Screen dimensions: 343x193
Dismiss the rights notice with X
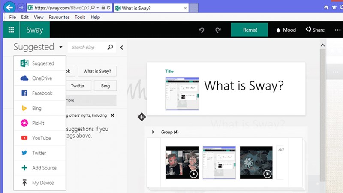click(112, 115)
